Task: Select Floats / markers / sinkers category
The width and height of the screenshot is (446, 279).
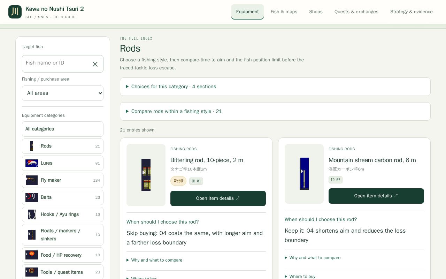Action: tap(63, 235)
